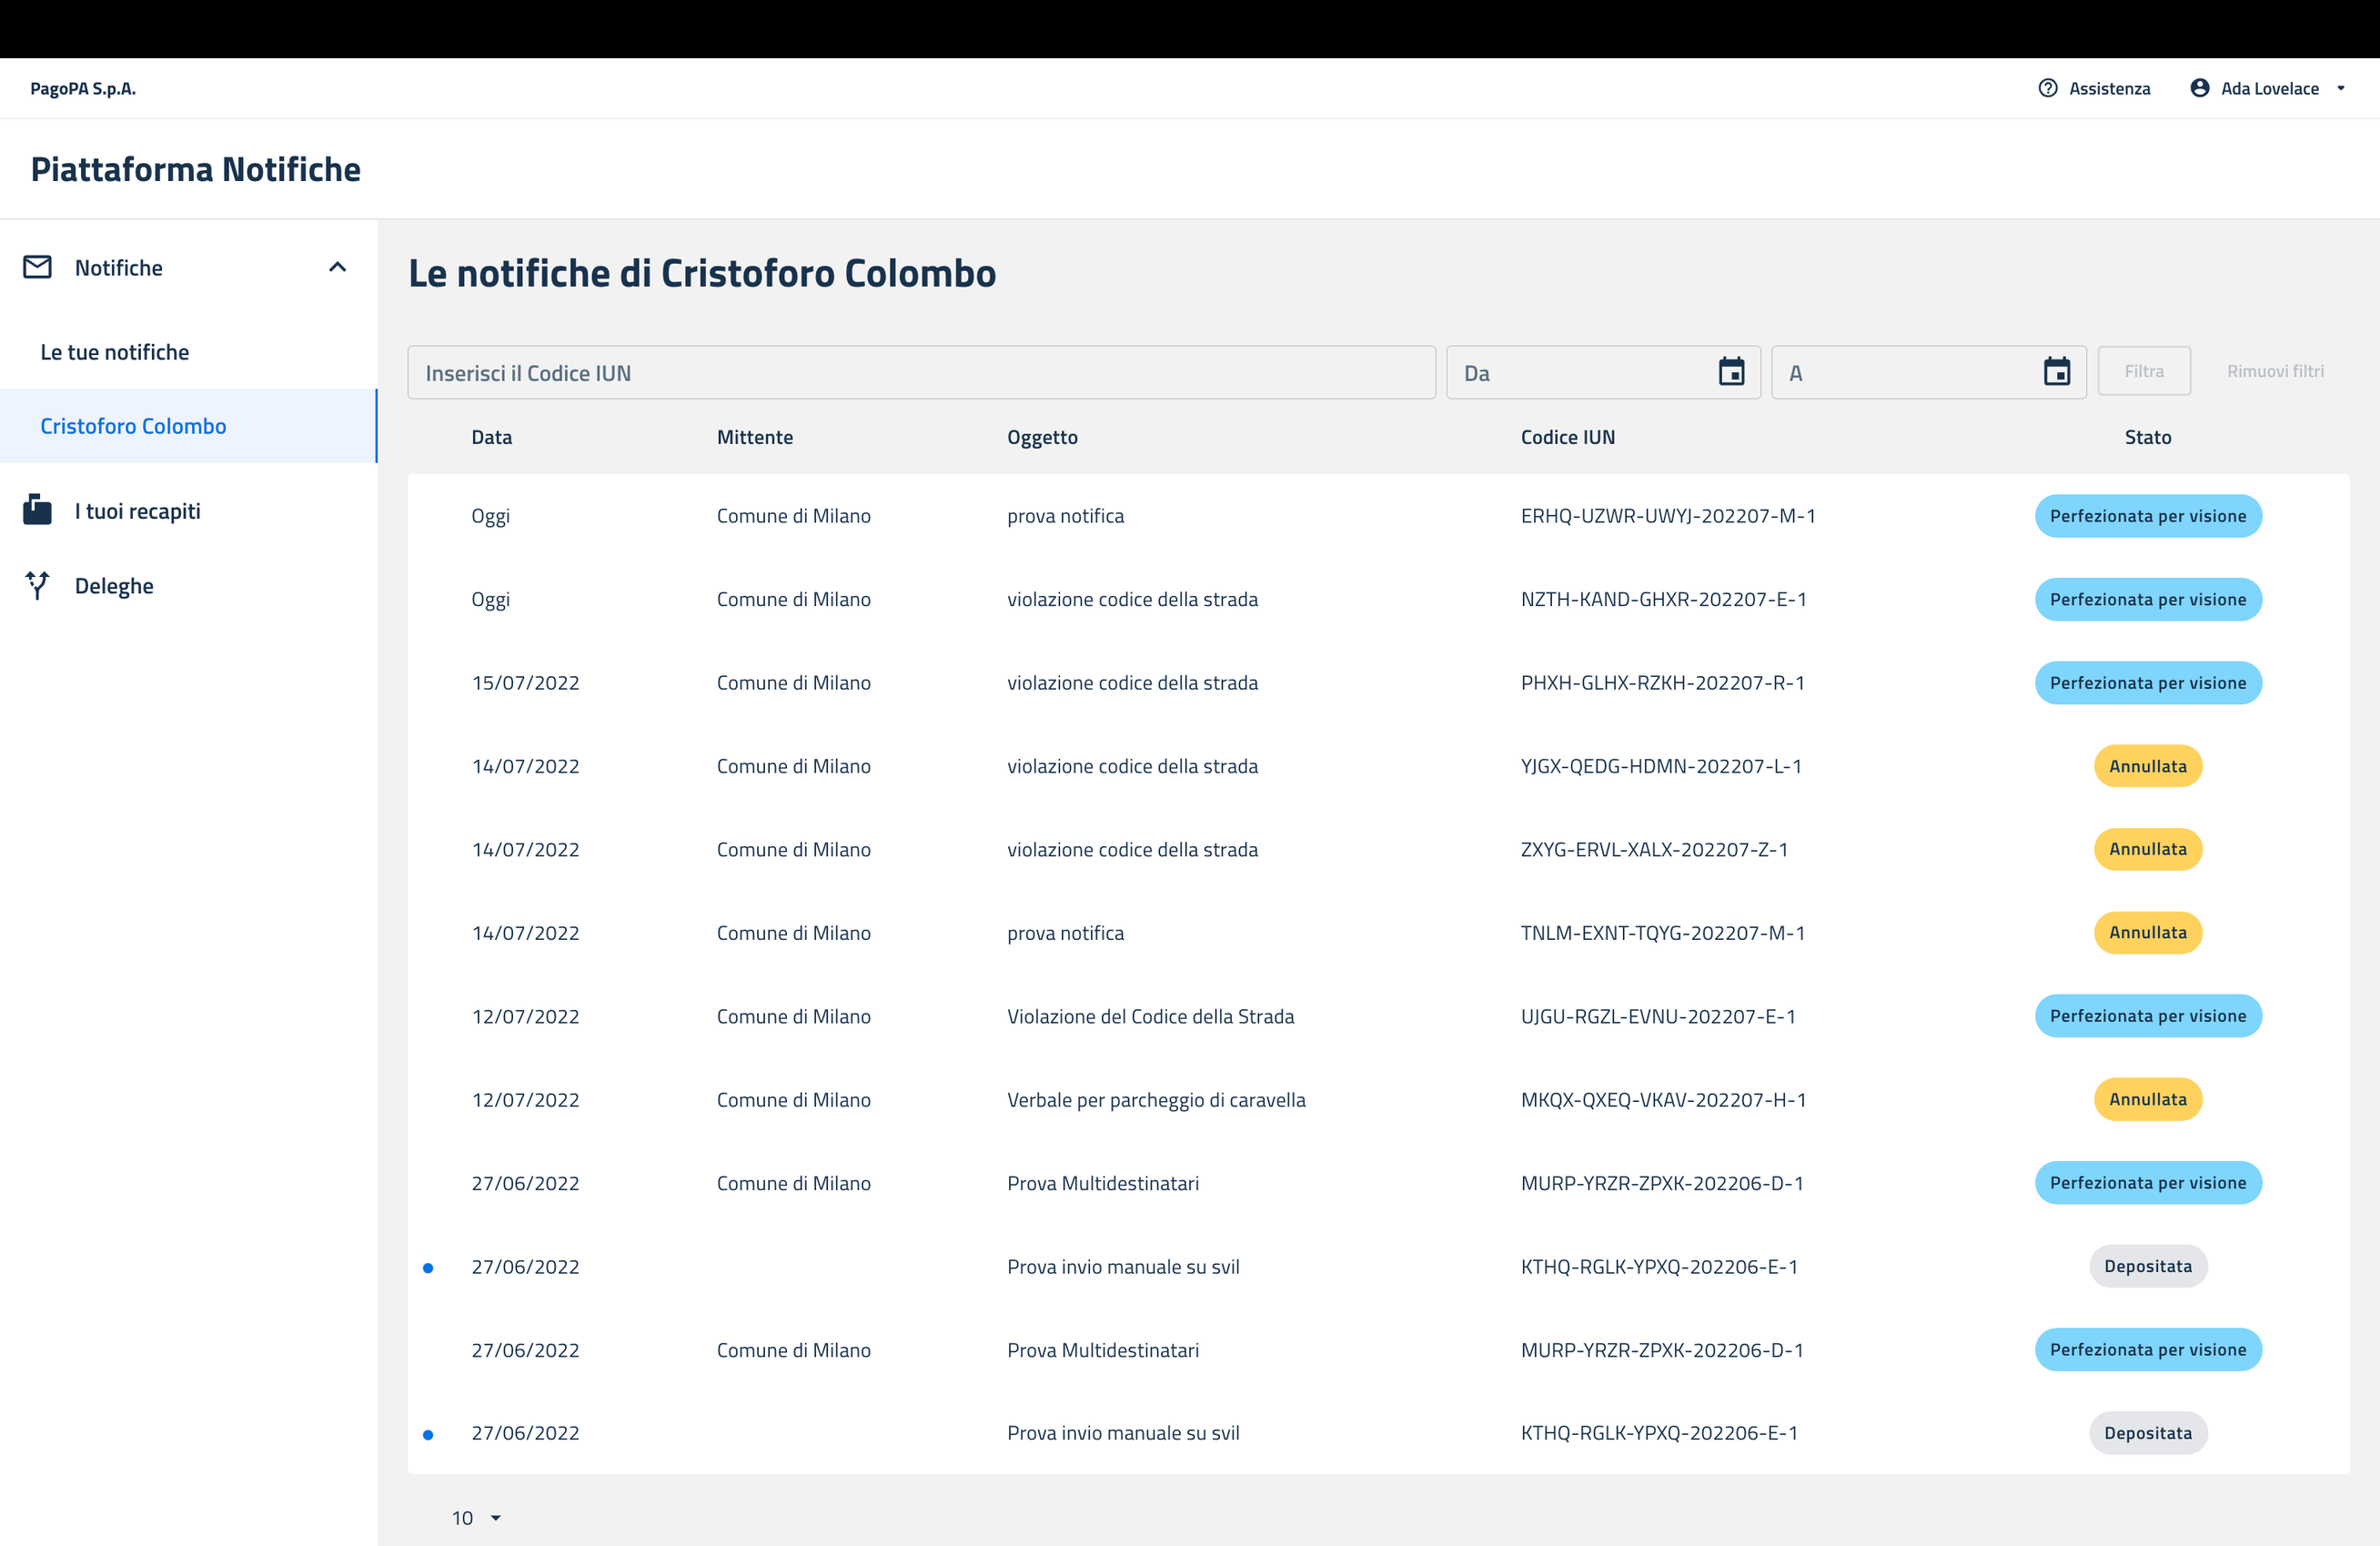The height and width of the screenshot is (1546, 2380).
Task: Click the Deleghe fork icon
Action: coord(38,585)
